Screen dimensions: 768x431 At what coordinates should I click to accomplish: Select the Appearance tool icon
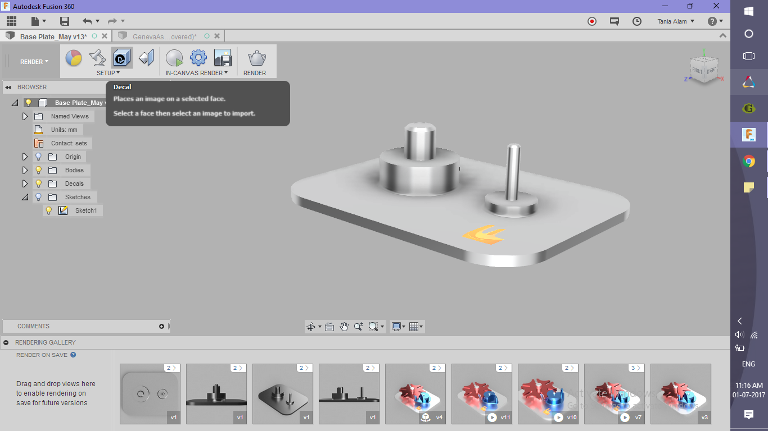click(x=74, y=58)
